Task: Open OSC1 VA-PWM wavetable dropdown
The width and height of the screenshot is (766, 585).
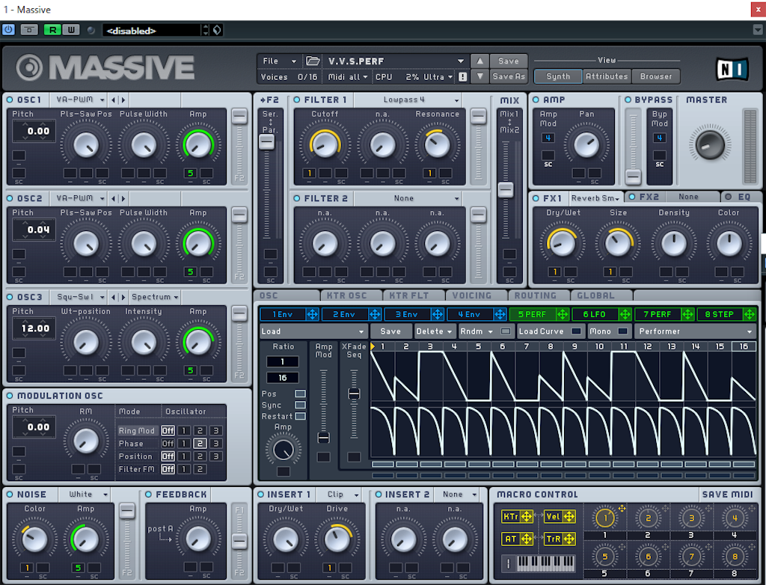Action: 79,99
